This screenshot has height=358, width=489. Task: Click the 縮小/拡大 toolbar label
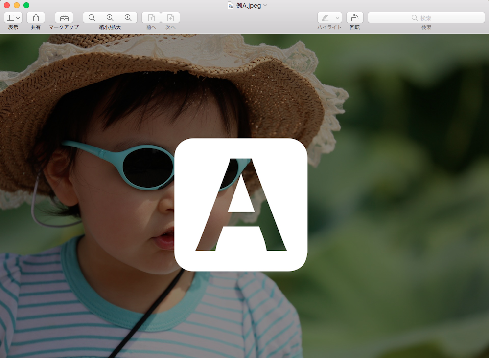click(110, 27)
